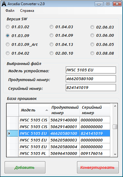
Task: Click the firmware table scrollbar thumb
Action: [x=115, y=127]
